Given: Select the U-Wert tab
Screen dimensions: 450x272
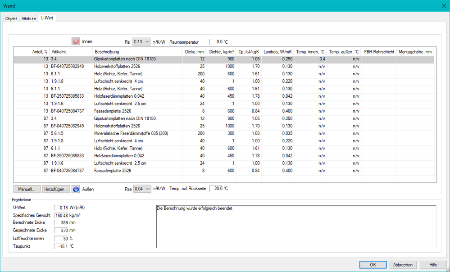Looking at the screenshot, I should tap(47, 18).
